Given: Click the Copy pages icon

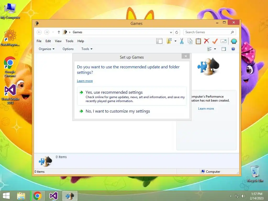Looking at the screenshot, I should (x=190, y=41).
